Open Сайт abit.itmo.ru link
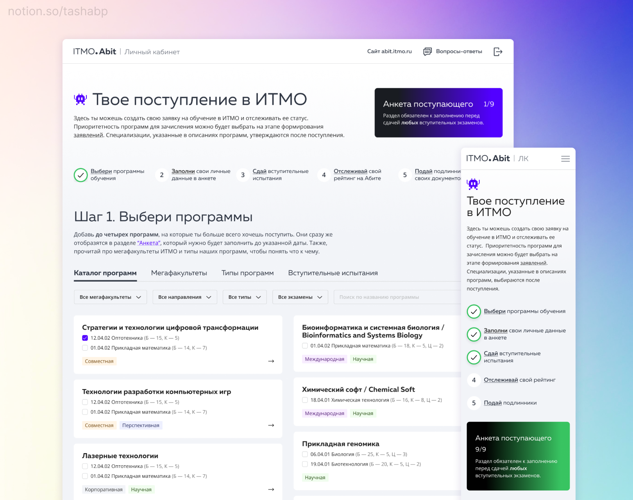Screen dimensions: 633x500 click(x=389, y=51)
